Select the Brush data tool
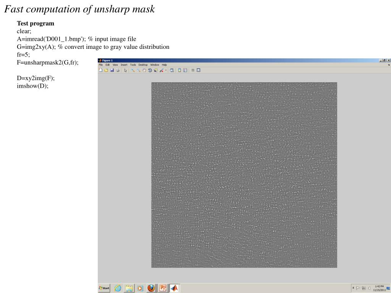Screen dimensions: 391x293 (162, 70)
